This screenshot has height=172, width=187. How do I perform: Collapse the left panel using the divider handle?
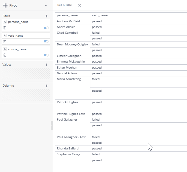(x=52, y=125)
